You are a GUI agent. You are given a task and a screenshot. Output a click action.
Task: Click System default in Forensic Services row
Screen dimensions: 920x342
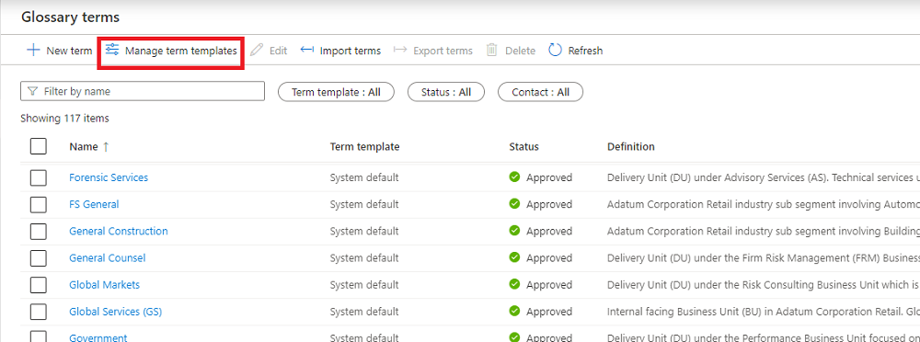[364, 177]
